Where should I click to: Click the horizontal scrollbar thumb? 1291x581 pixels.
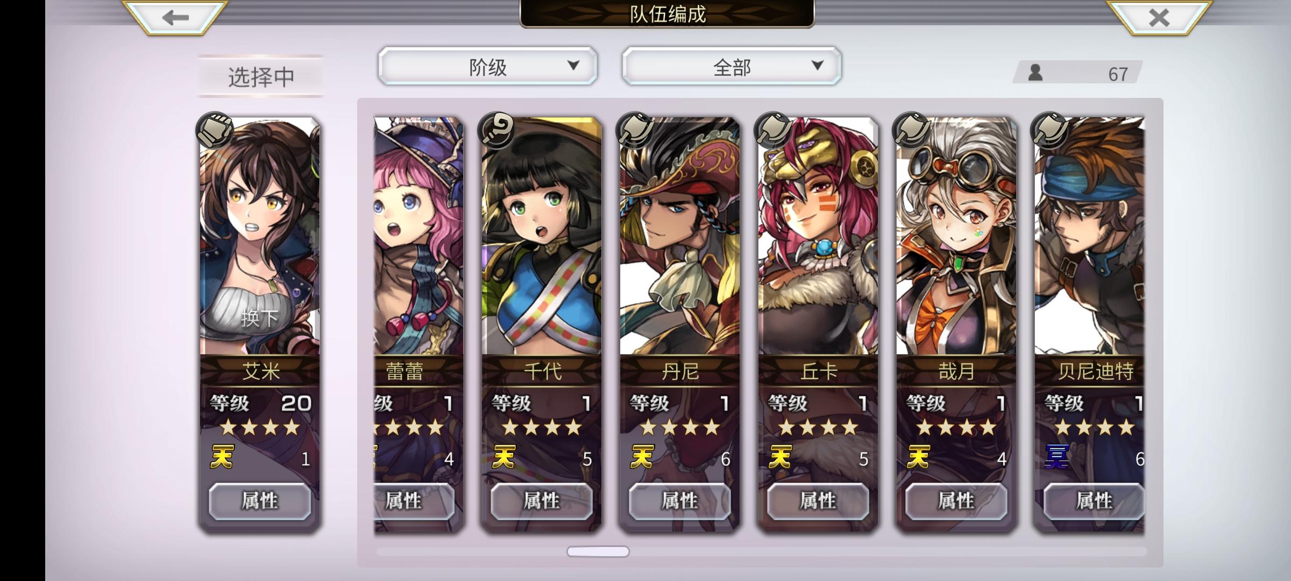[x=598, y=551]
